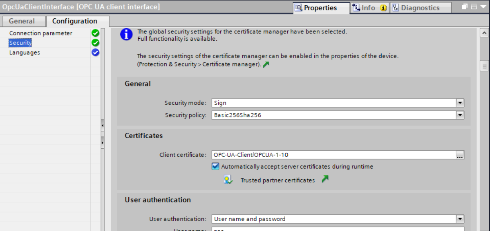Click green arrow next to Trusted partner certificates
The image size is (490, 231).
point(325,179)
